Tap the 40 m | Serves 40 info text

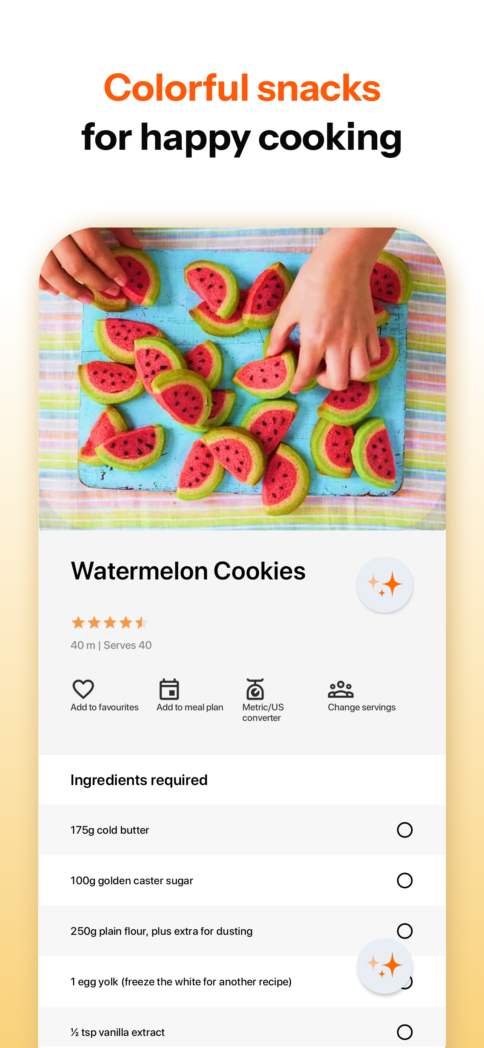[x=111, y=645]
